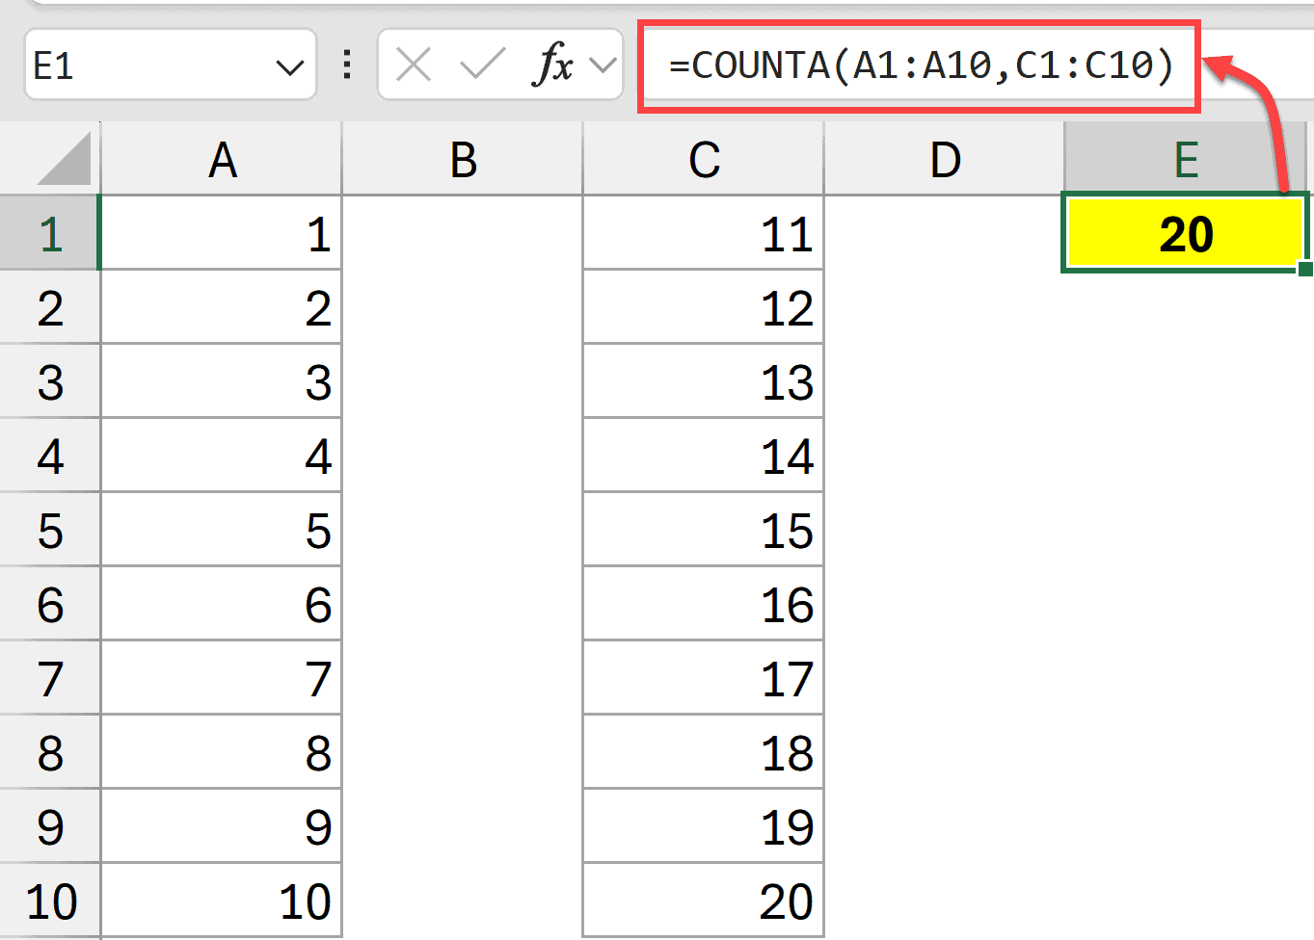Cancel formula entry with the X icon

click(413, 65)
